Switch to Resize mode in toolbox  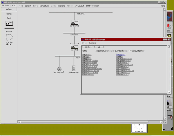tap(9, 14)
